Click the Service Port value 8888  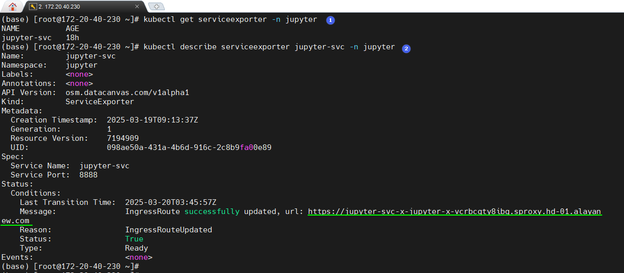pos(88,175)
